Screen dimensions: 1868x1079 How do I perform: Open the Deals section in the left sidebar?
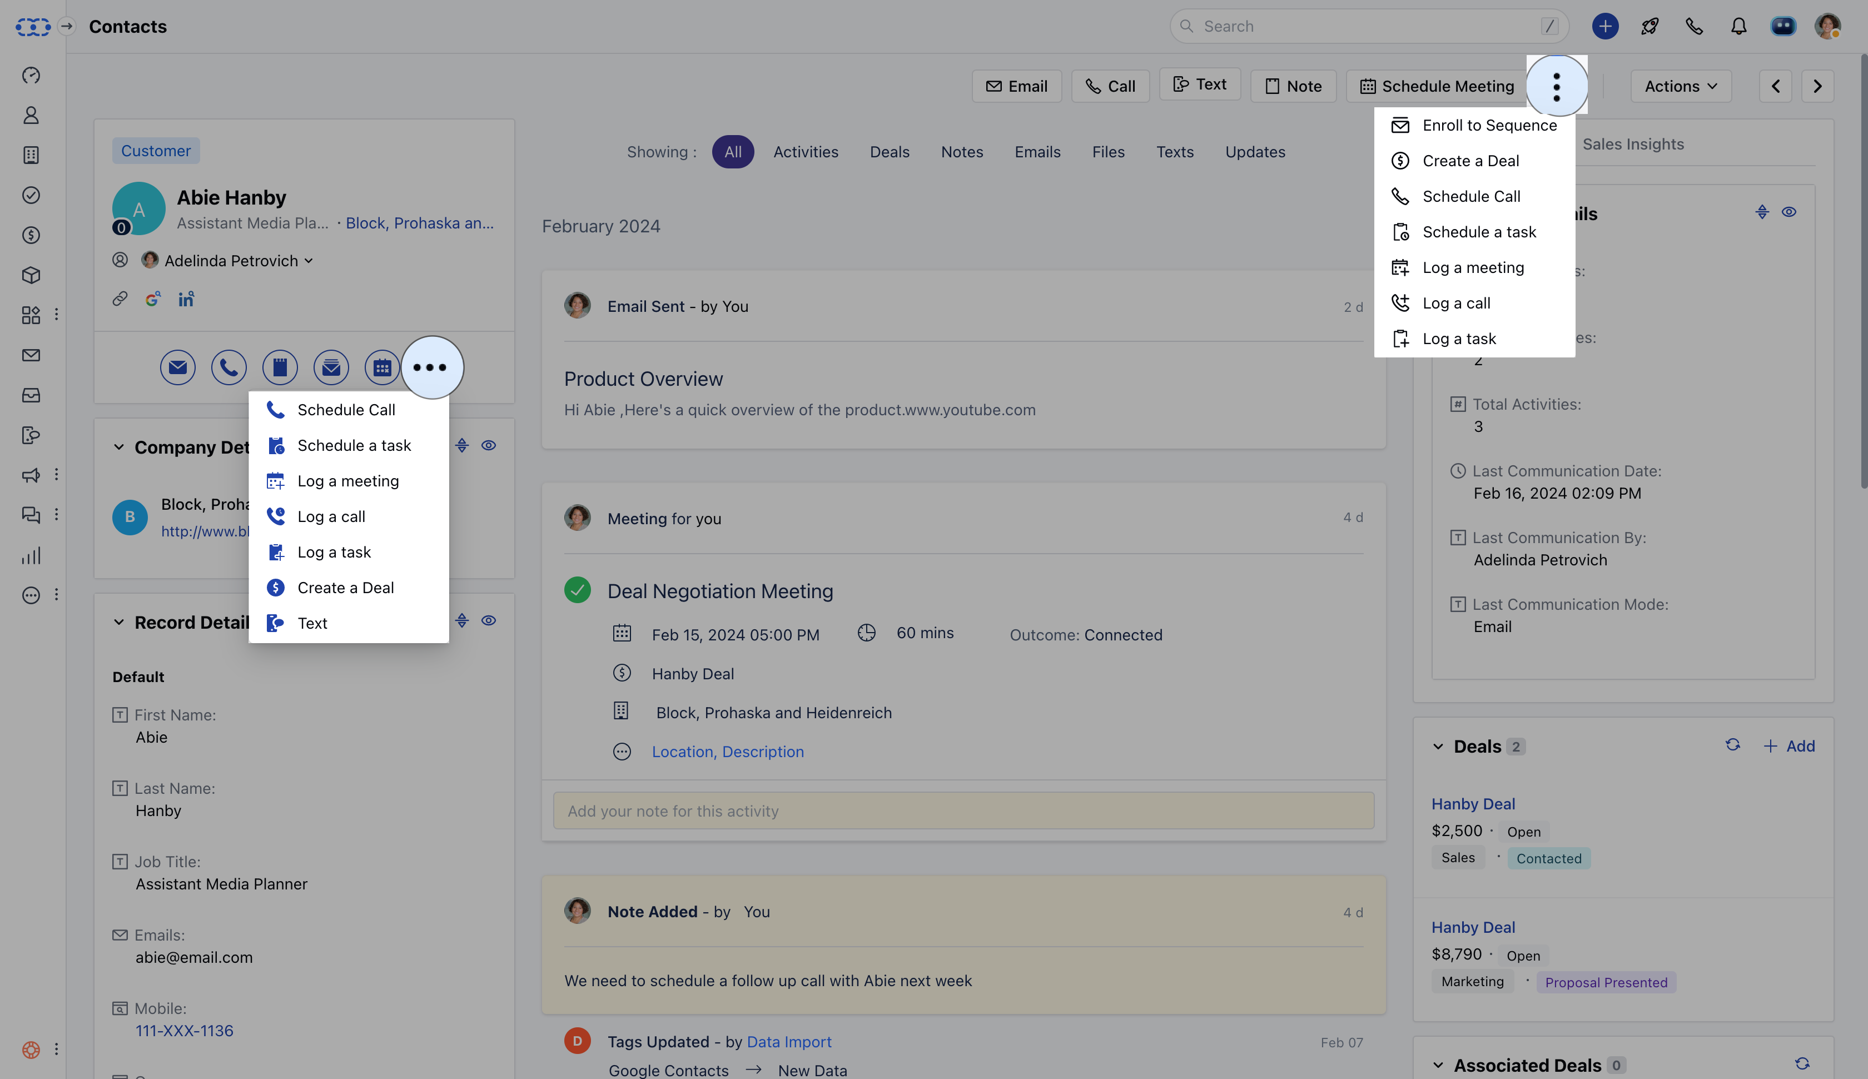tap(31, 236)
